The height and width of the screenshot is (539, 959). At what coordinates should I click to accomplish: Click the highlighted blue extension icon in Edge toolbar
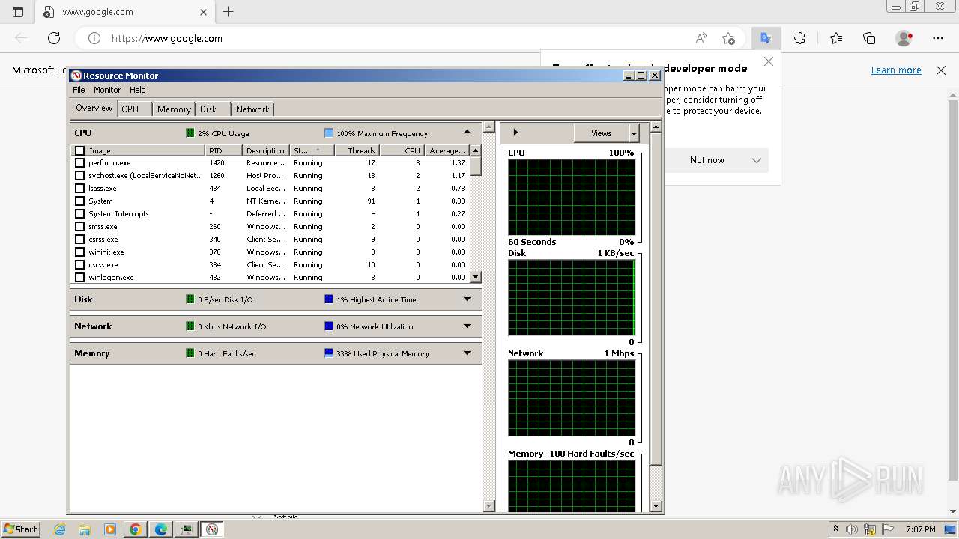(x=766, y=38)
